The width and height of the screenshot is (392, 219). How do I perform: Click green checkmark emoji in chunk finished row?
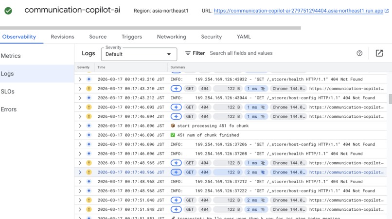coord(173,135)
